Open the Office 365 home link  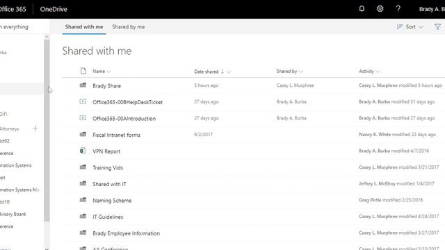click(13, 9)
